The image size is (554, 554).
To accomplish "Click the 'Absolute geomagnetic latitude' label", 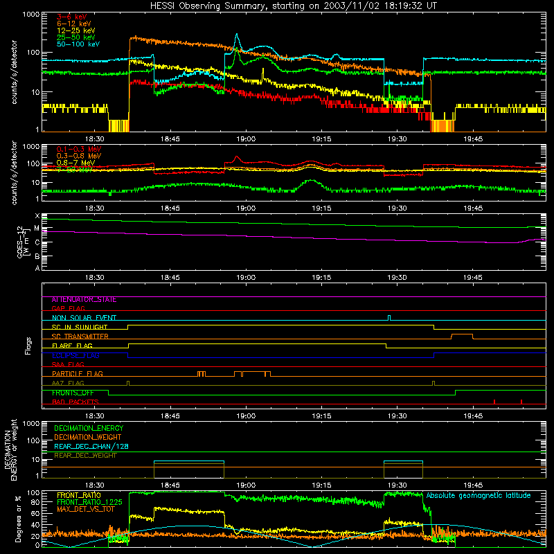I will click(x=479, y=496).
